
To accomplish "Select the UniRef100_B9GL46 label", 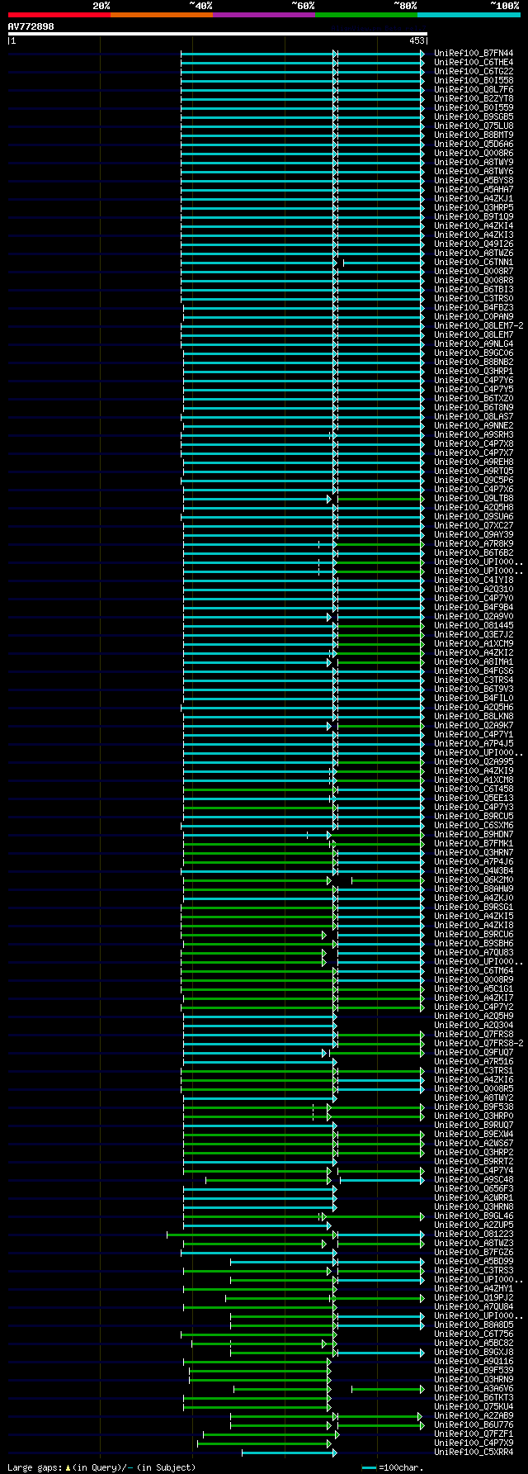I will pyautogui.click(x=474, y=1216).
